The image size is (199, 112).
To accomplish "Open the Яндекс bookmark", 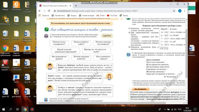I will click(x=72, y=16).
